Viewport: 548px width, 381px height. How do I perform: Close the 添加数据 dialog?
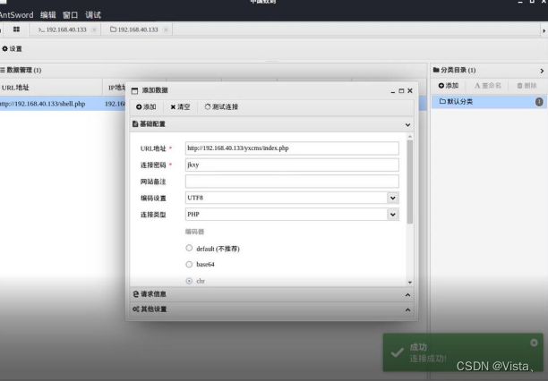(x=410, y=91)
